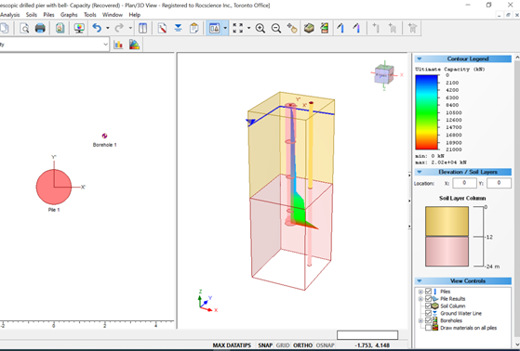520x351 pixels.
Task: Open the Graphs menu
Action: [69, 15]
